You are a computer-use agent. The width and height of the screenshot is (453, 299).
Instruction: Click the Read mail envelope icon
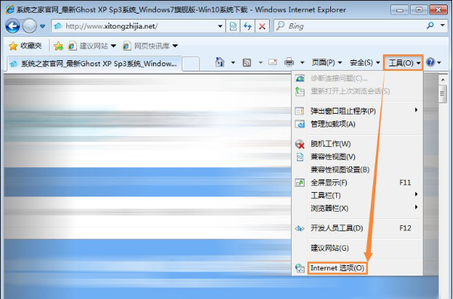pyautogui.click(x=272, y=62)
